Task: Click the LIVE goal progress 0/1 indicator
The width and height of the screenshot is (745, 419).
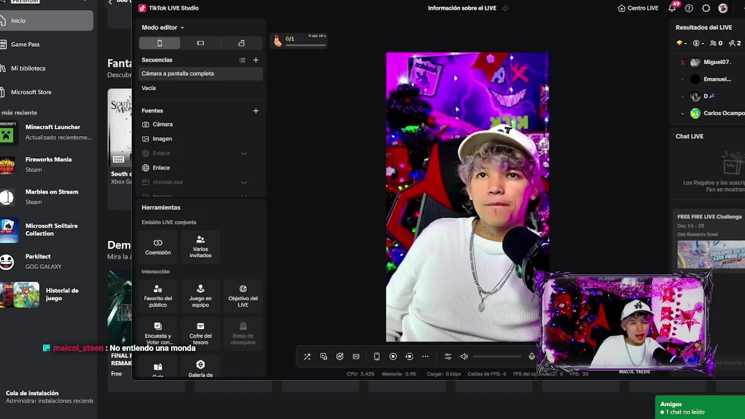Action: (299, 40)
